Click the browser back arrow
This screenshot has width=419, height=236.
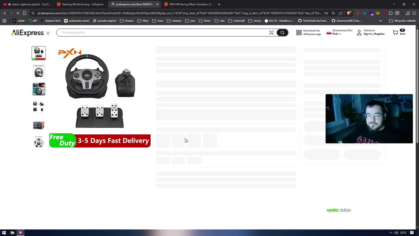tap(5, 13)
